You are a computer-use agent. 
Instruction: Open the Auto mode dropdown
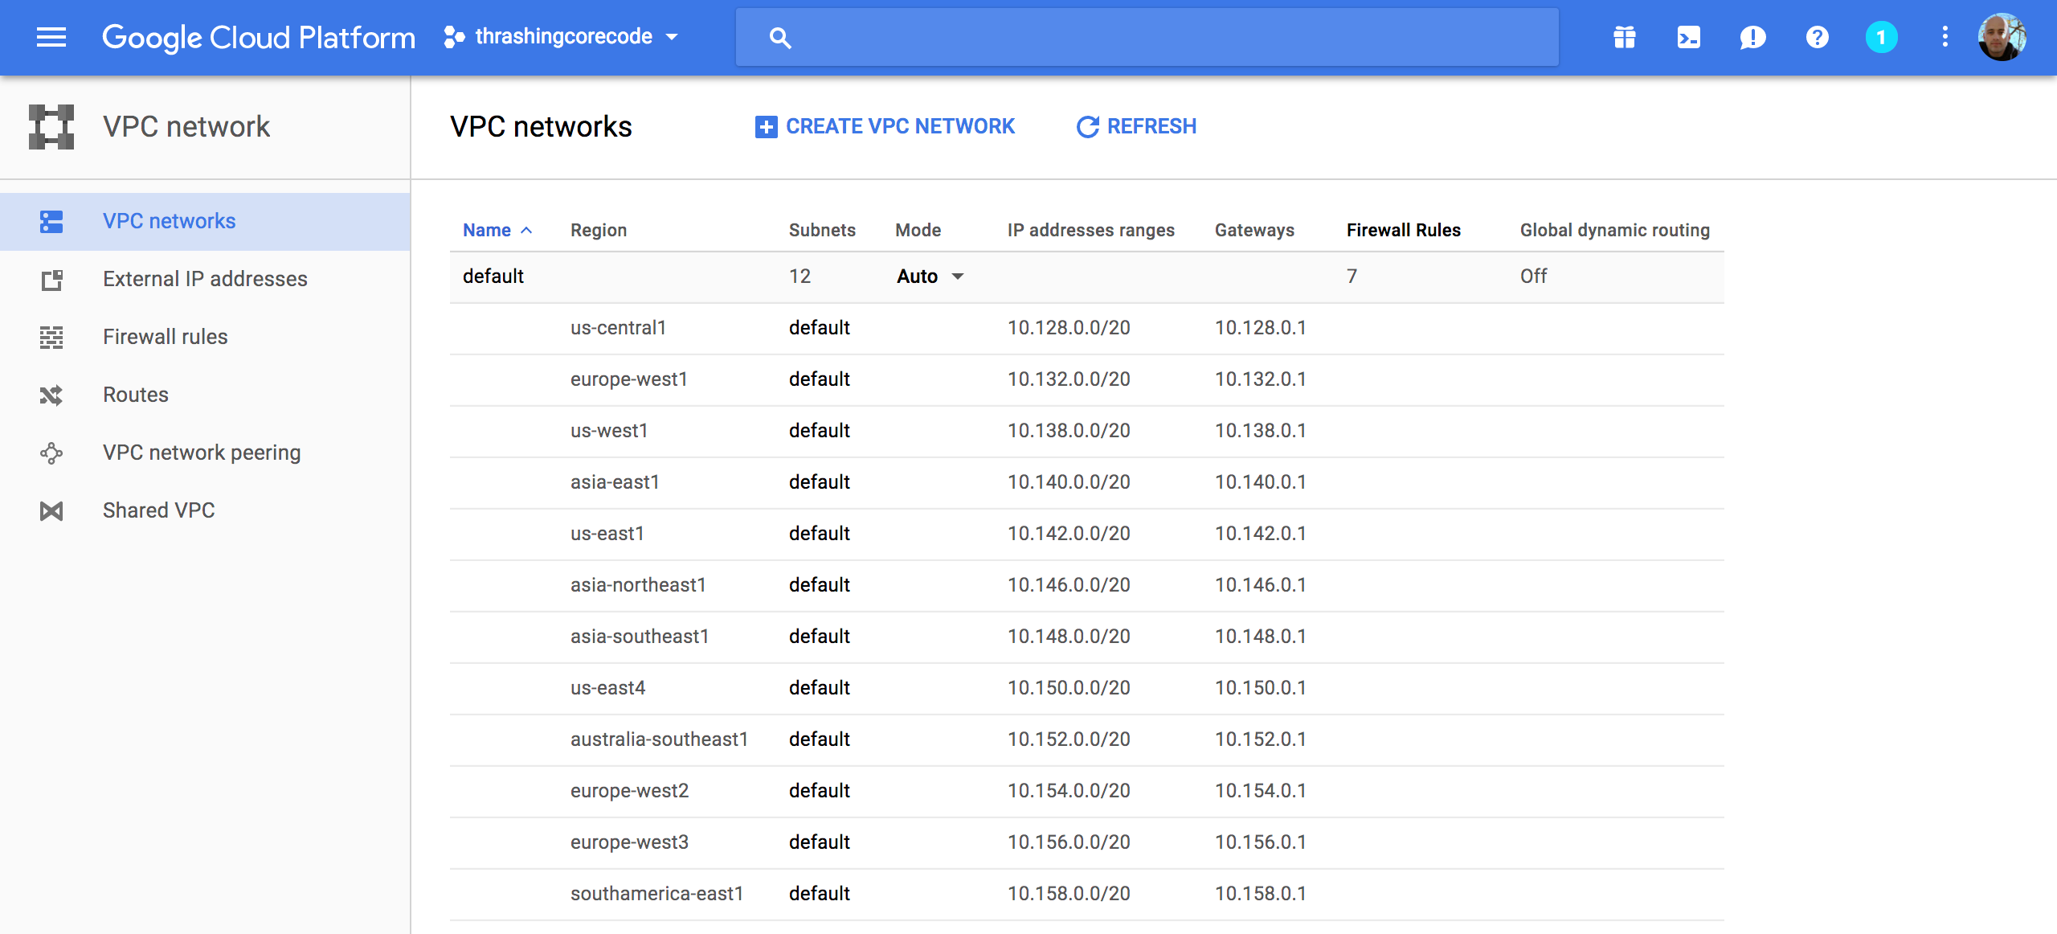930,277
